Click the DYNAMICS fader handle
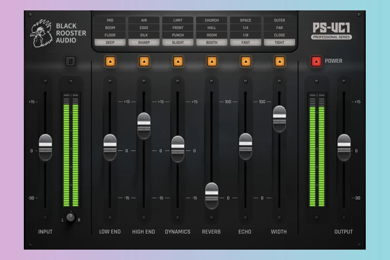The image size is (390, 260). point(178,149)
